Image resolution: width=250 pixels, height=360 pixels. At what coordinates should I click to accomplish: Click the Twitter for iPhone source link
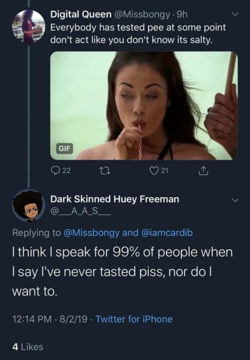click(x=134, y=319)
